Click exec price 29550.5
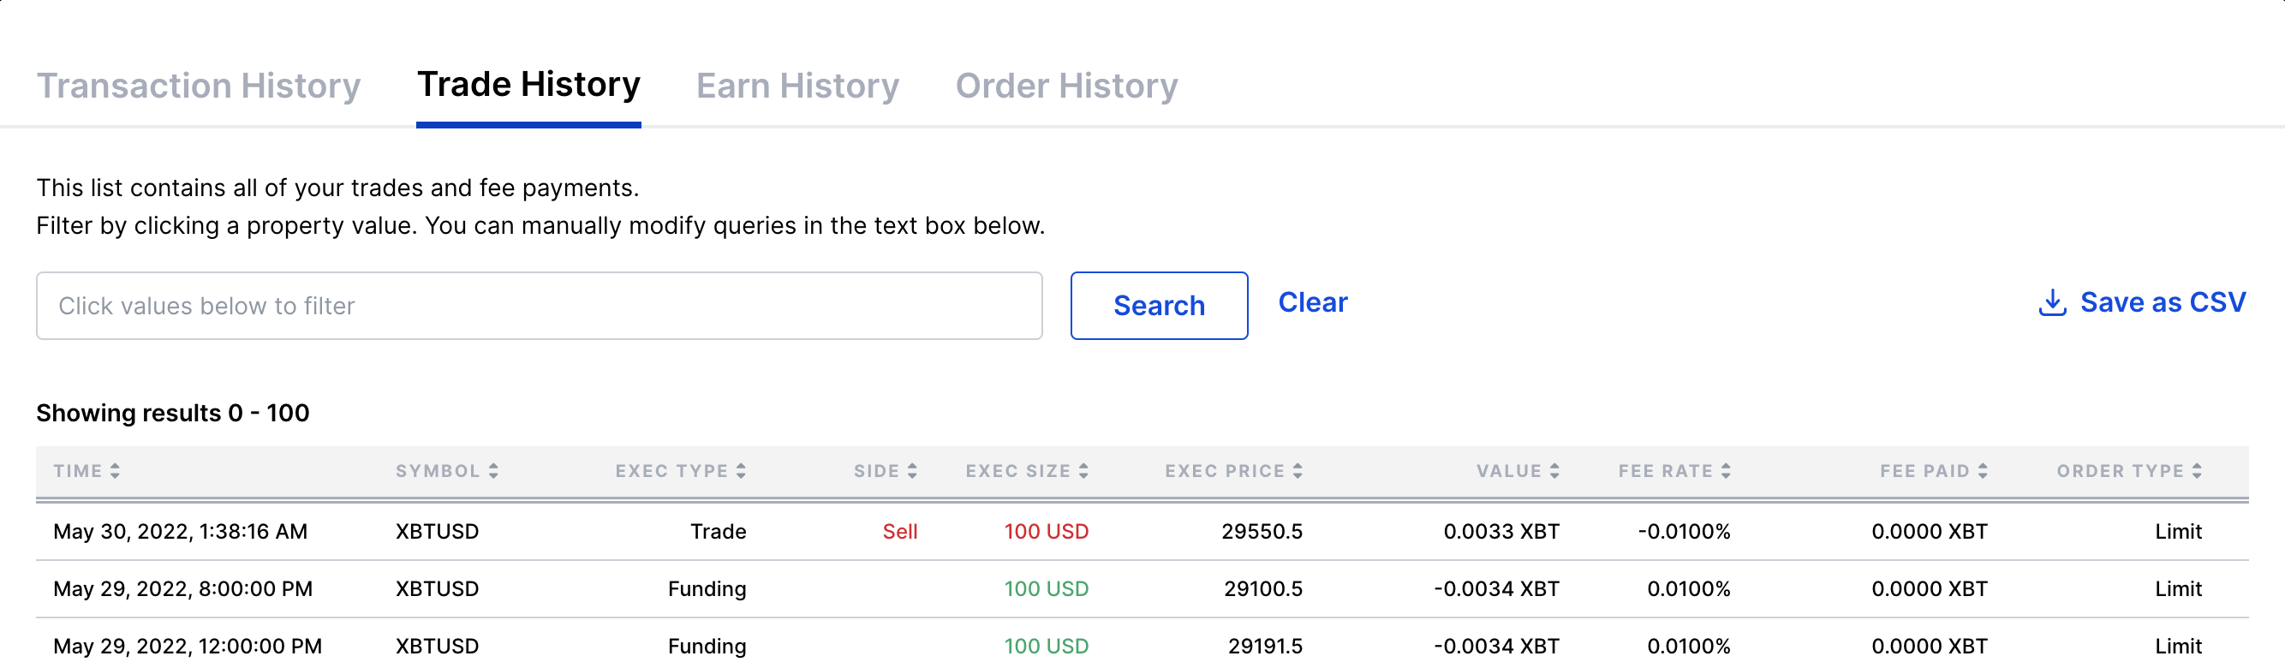Viewport: 2285px width, 668px height. pyautogui.click(x=1262, y=531)
